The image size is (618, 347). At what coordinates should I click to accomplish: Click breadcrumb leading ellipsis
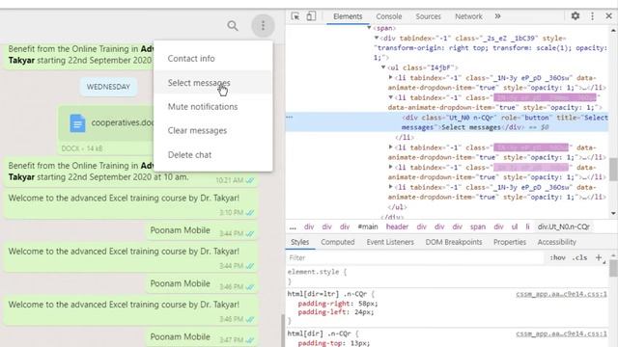[293, 227]
